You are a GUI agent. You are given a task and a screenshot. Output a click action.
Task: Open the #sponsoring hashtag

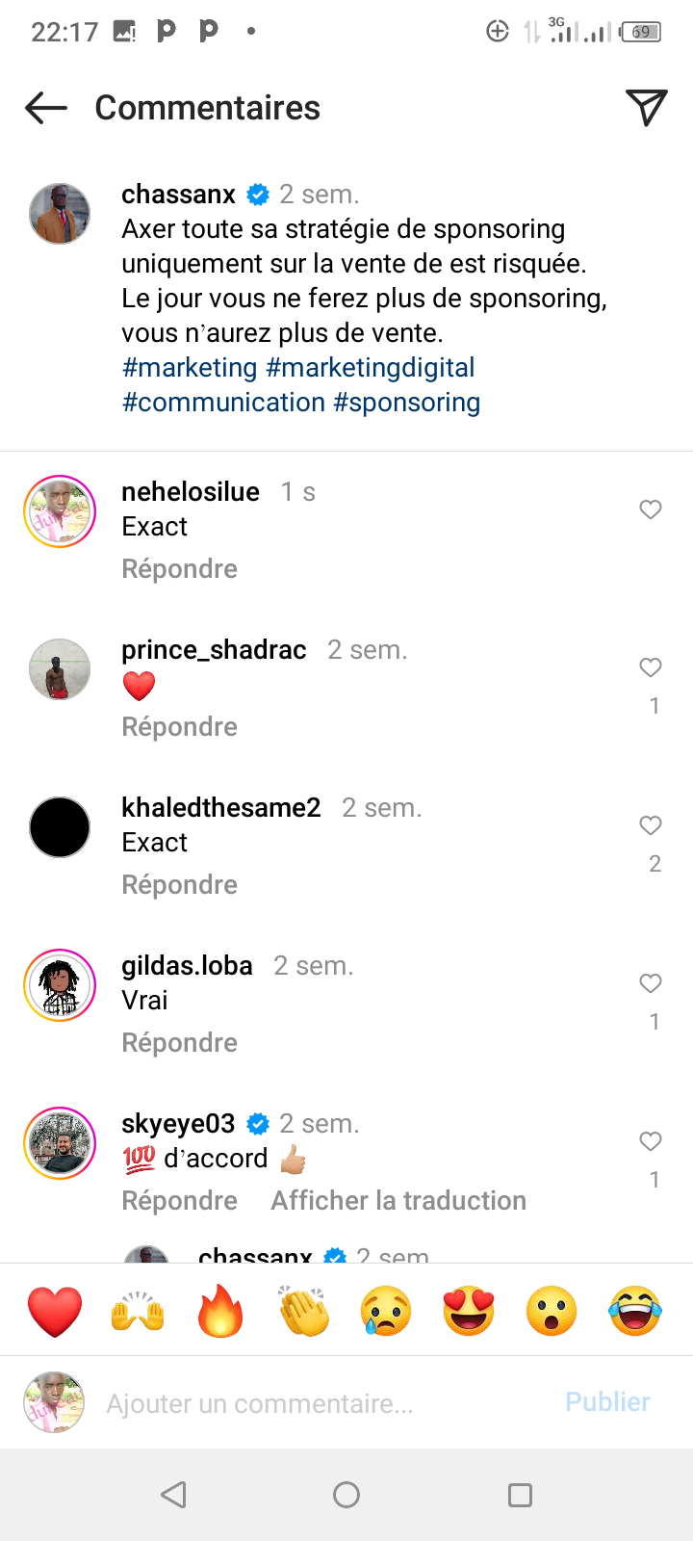click(406, 403)
